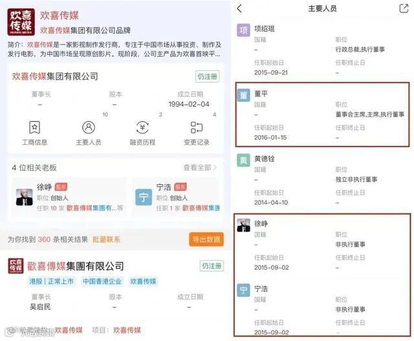414x341 pixels.
Task: Expand 查看全部 for related bosses
Action: click(x=200, y=168)
